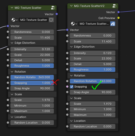Image resolution: width=135 pixels, height=136 pixels.
Task: Click node group icon in MG-Texture ScatterV2 header
Action: [114, 6]
